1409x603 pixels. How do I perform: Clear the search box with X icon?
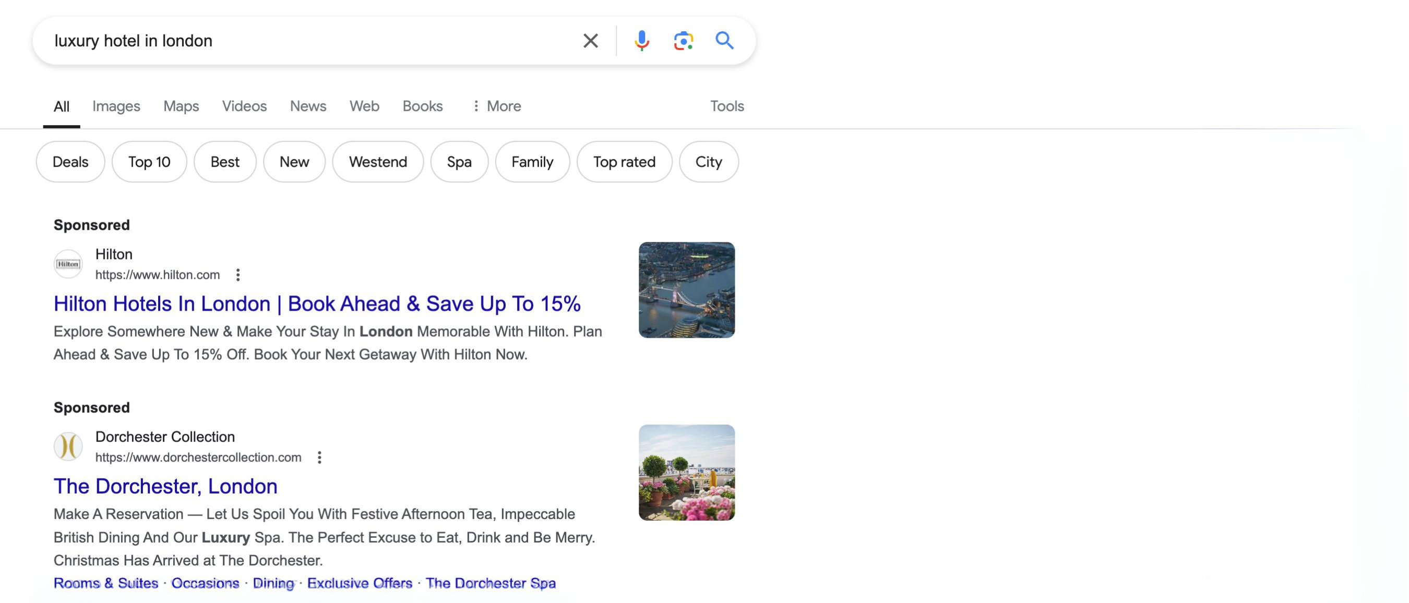(x=590, y=41)
